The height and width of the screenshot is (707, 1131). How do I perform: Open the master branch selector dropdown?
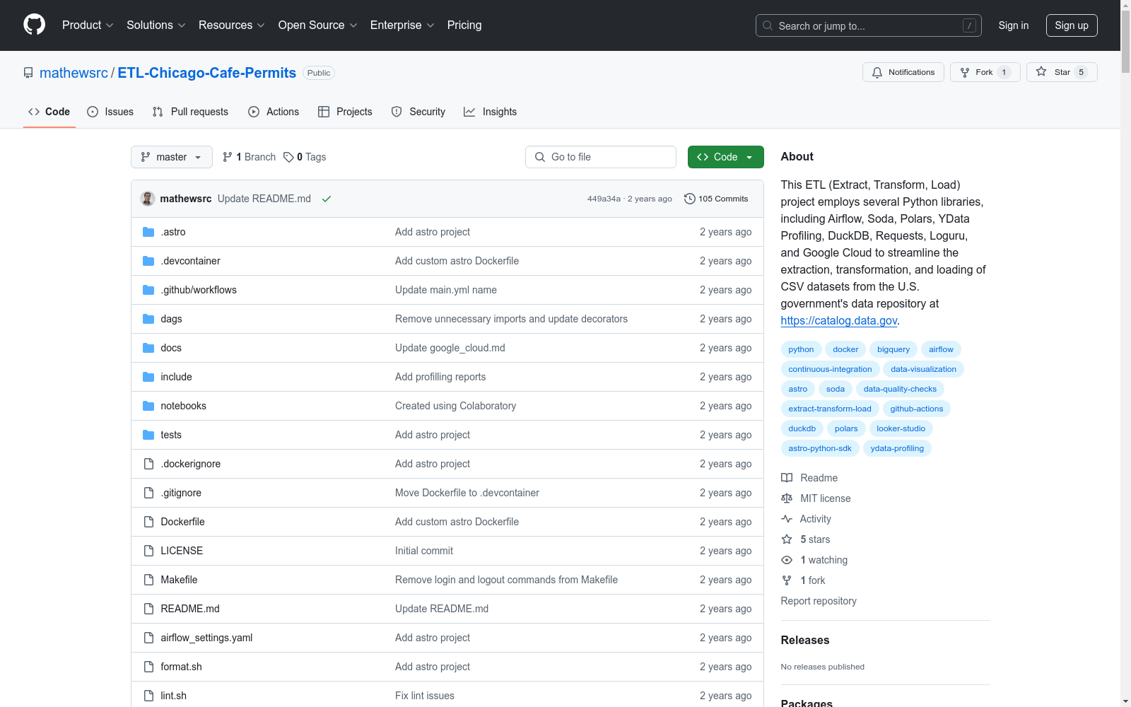tap(172, 157)
